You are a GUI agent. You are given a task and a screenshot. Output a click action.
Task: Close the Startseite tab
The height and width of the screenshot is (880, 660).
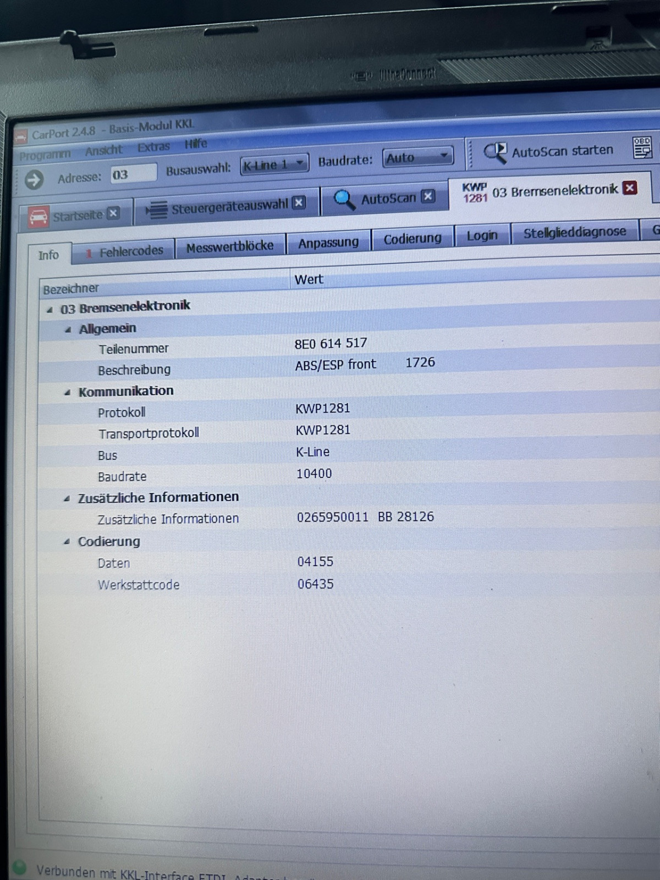coord(113,213)
